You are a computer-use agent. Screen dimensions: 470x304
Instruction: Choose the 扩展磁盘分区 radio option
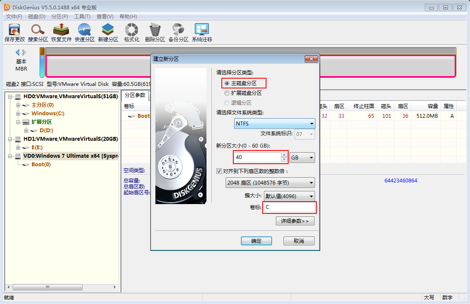[227, 93]
